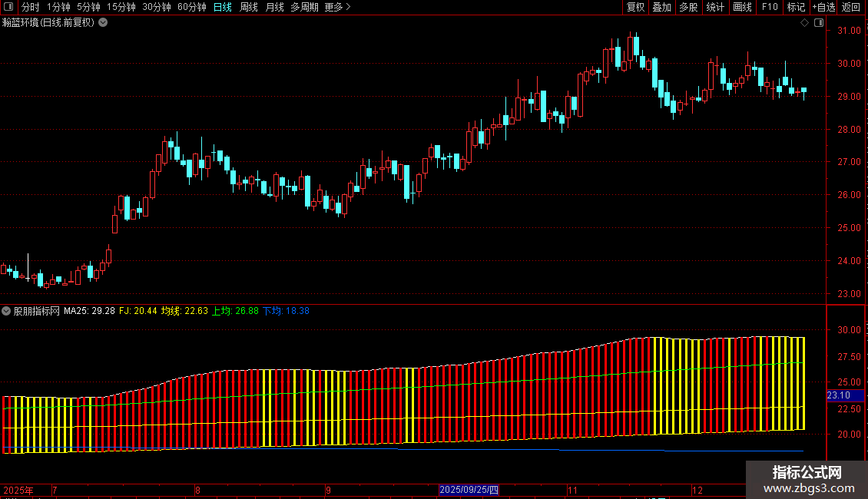Viewport: 868px width, 499px height.
Task: Open the 多股 multi-stock view
Action: (x=688, y=7)
